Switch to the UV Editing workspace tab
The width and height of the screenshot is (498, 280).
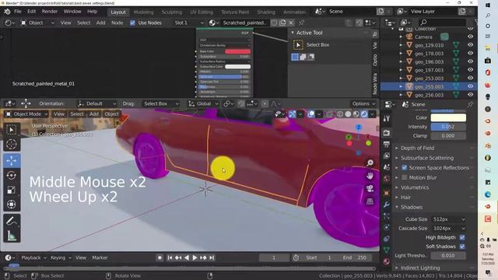coord(202,12)
